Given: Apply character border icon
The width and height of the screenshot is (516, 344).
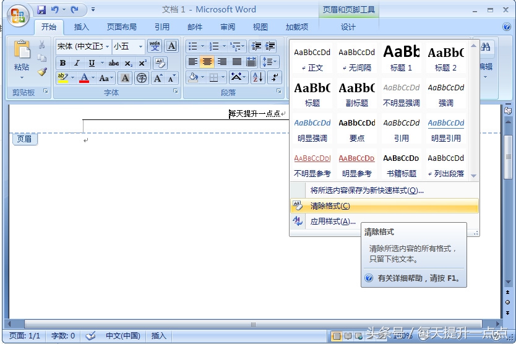Looking at the screenshot, I should (171, 46).
